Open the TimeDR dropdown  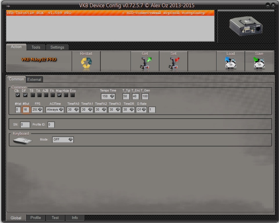coord(128,110)
